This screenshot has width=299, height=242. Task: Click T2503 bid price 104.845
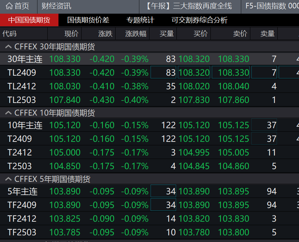point(194,166)
